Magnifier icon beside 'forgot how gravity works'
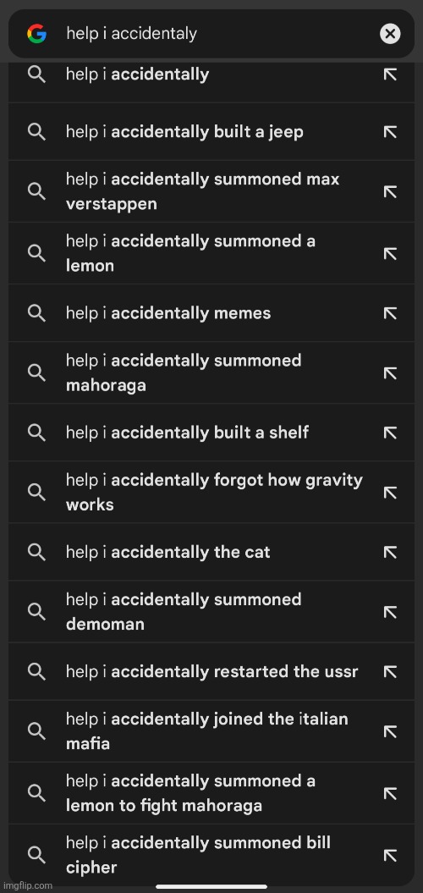The width and height of the screenshot is (423, 893). pyautogui.click(x=36, y=492)
